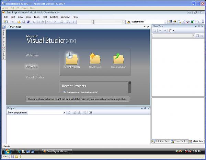Open Solution Explorer from the toolbar icon
This screenshot has width=206, height=160.
(170, 22)
